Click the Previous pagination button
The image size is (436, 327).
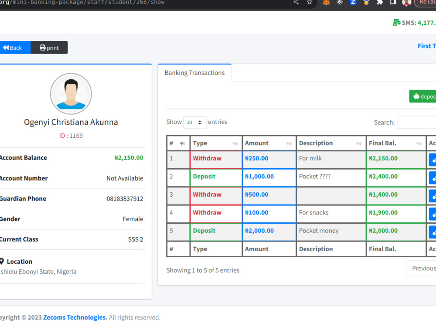pos(422,268)
